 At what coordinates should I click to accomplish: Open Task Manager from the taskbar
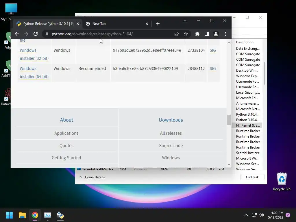(48, 215)
